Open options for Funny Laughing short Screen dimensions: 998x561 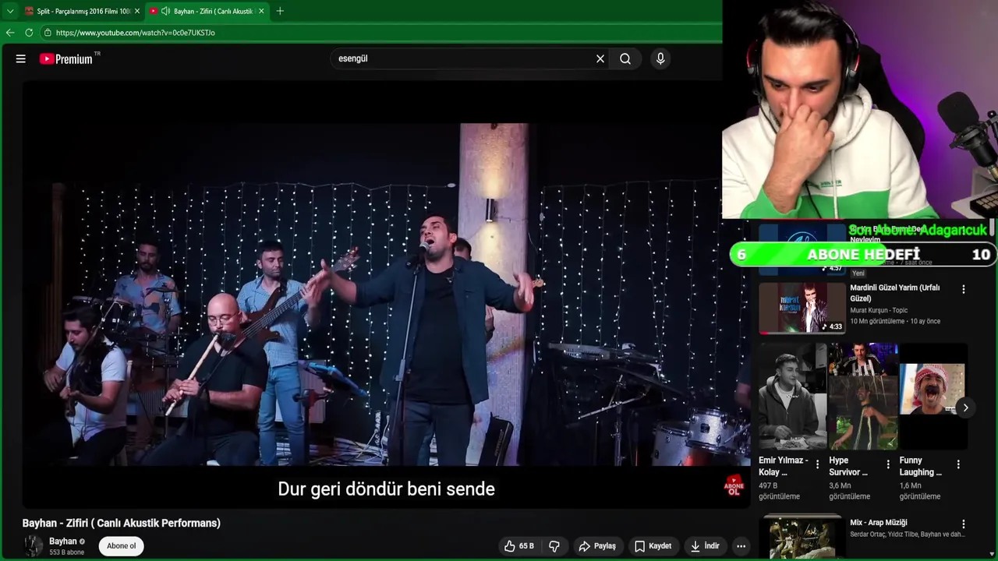pos(958,464)
